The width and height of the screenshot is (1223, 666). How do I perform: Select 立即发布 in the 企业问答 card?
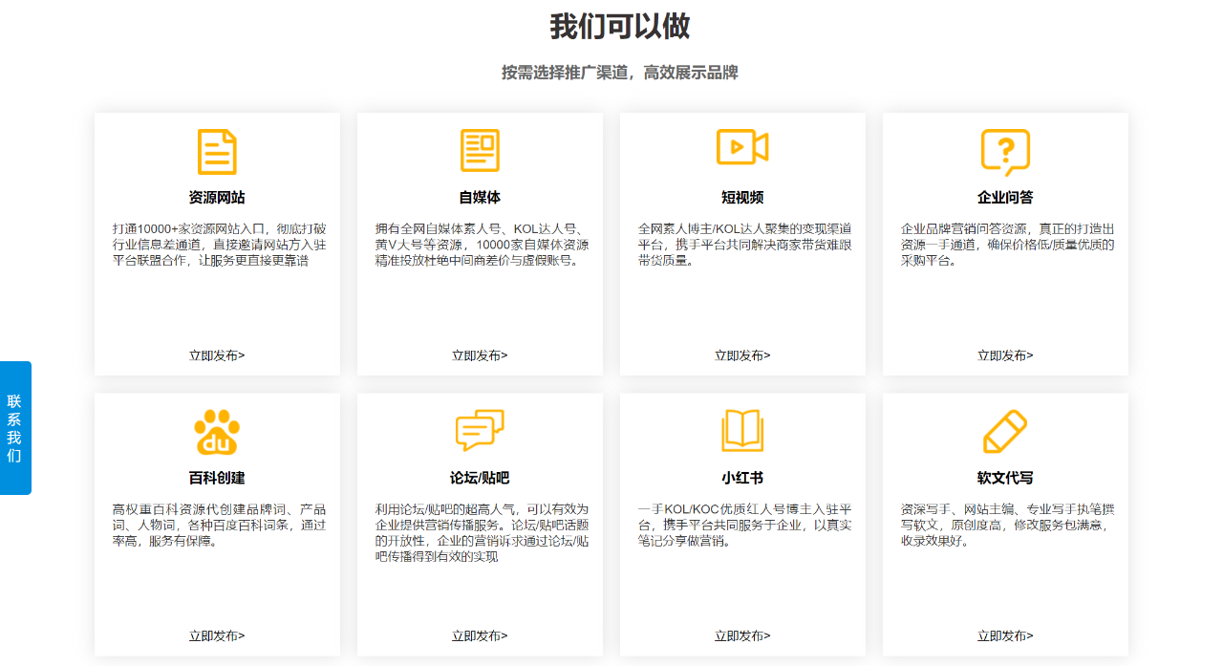pos(1005,355)
